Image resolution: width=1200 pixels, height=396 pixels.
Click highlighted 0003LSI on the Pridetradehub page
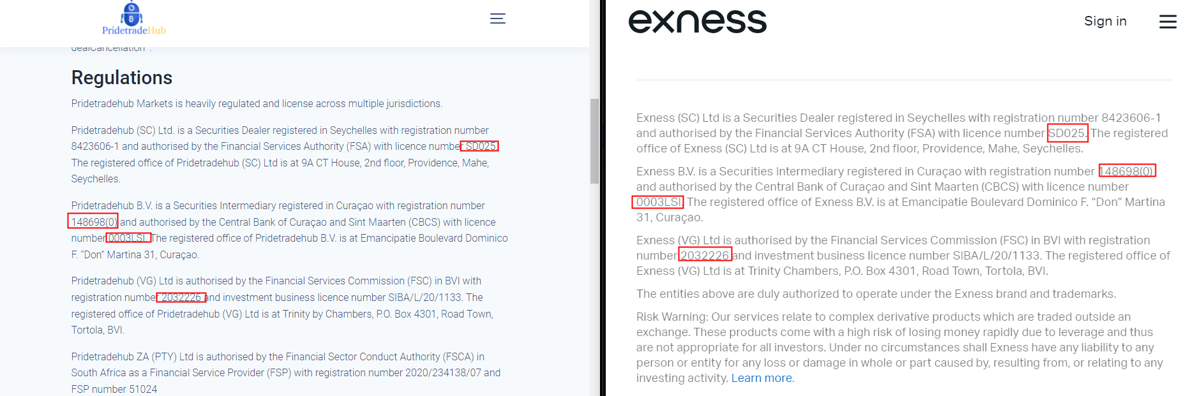pos(128,238)
